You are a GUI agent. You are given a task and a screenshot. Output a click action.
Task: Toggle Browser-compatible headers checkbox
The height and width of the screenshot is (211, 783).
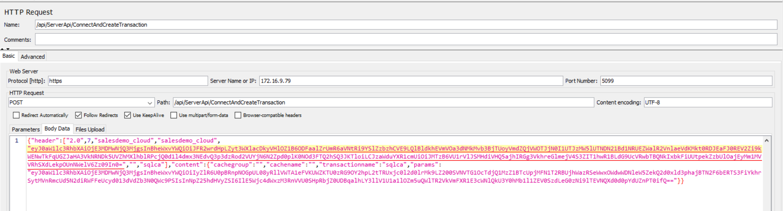[x=238, y=116]
